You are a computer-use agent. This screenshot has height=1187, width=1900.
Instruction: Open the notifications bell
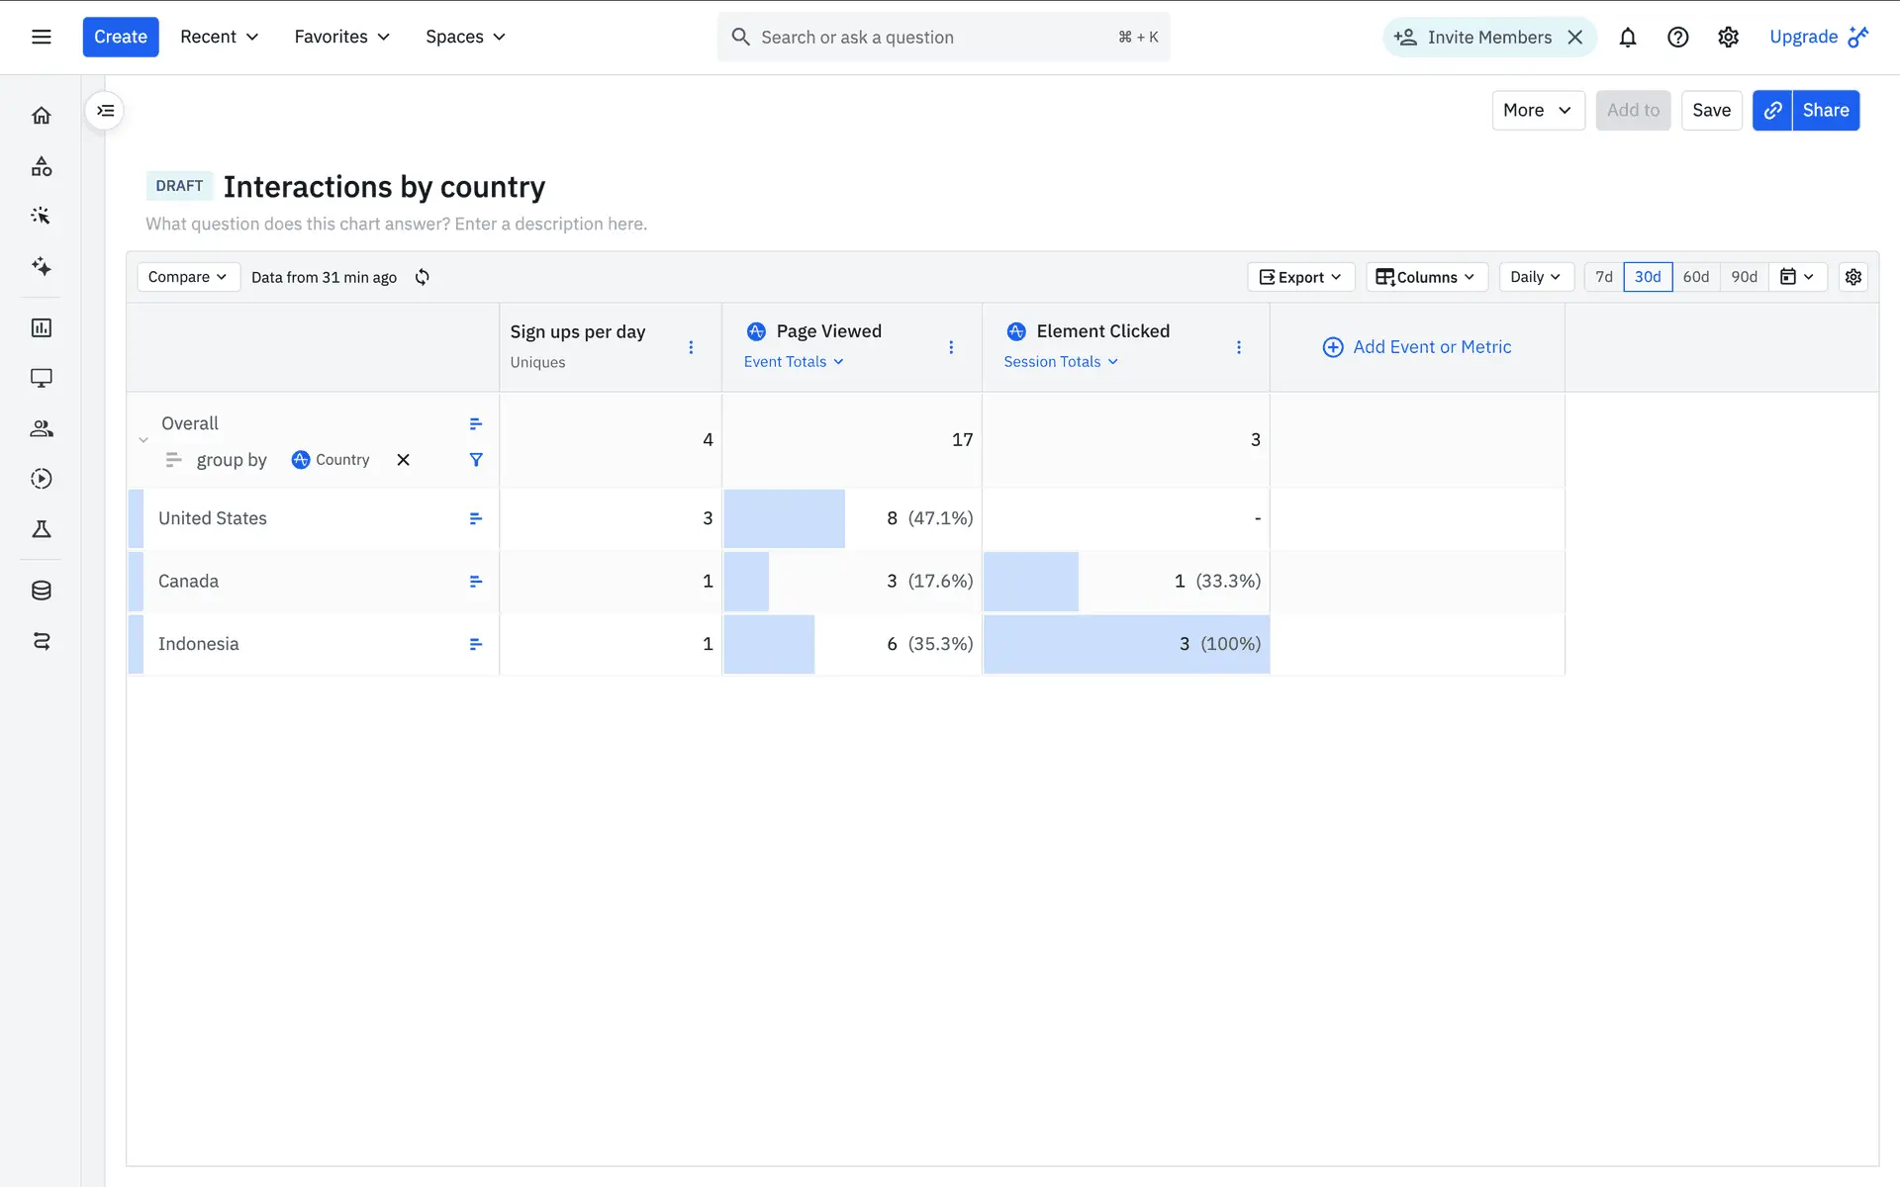click(1628, 38)
